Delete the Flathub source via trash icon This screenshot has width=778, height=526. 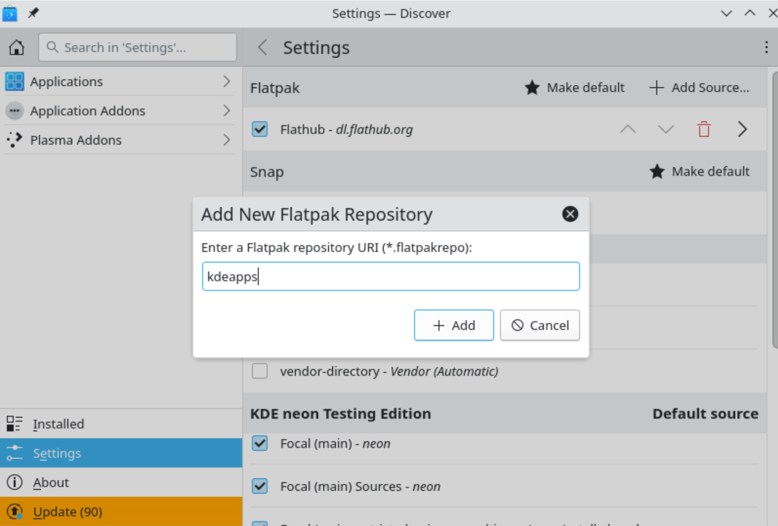[x=704, y=129]
